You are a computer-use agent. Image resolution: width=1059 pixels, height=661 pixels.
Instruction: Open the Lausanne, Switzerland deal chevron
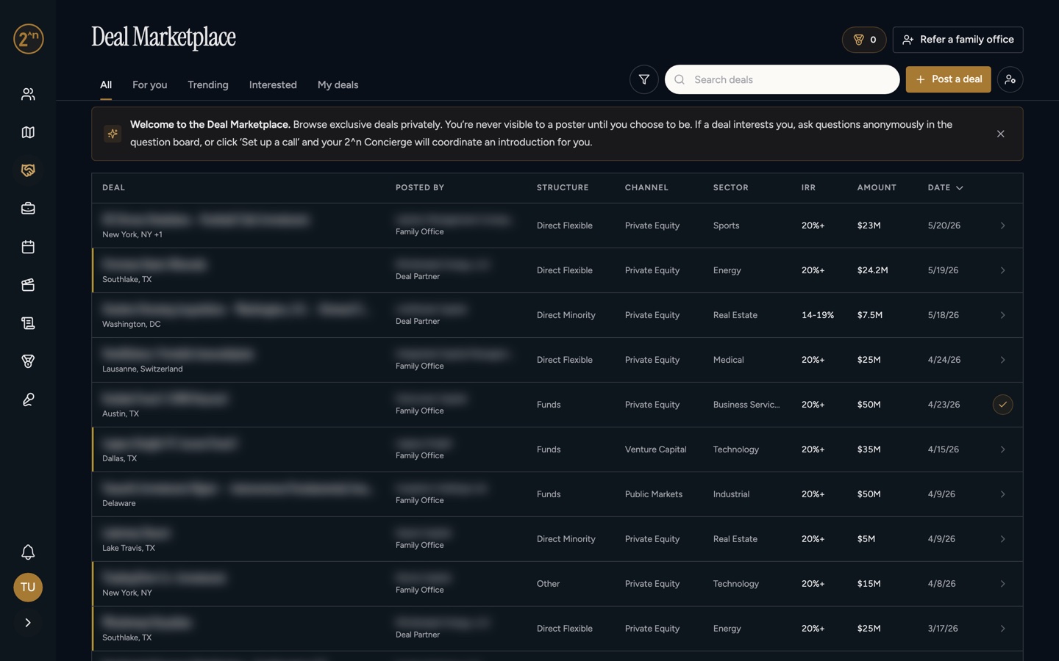click(1002, 360)
